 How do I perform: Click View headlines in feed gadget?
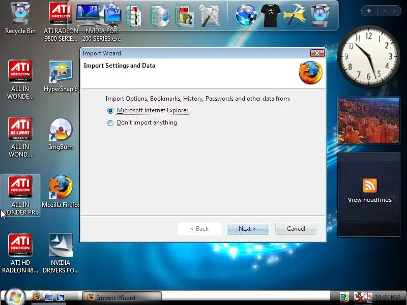coord(370,200)
